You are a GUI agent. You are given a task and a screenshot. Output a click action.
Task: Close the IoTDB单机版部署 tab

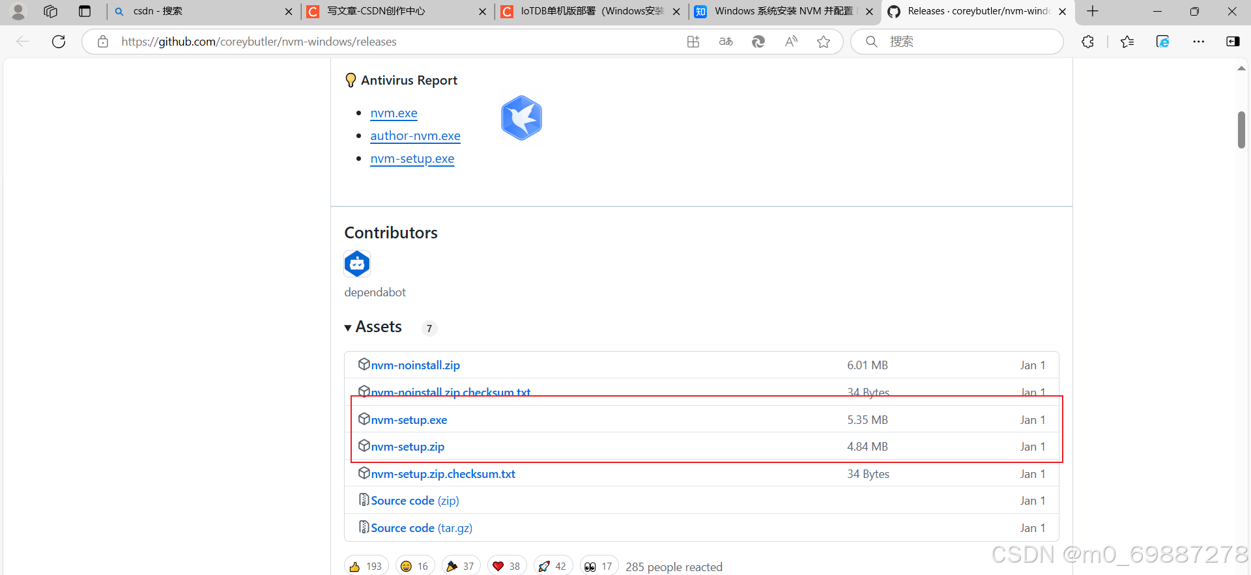pos(676,12)
